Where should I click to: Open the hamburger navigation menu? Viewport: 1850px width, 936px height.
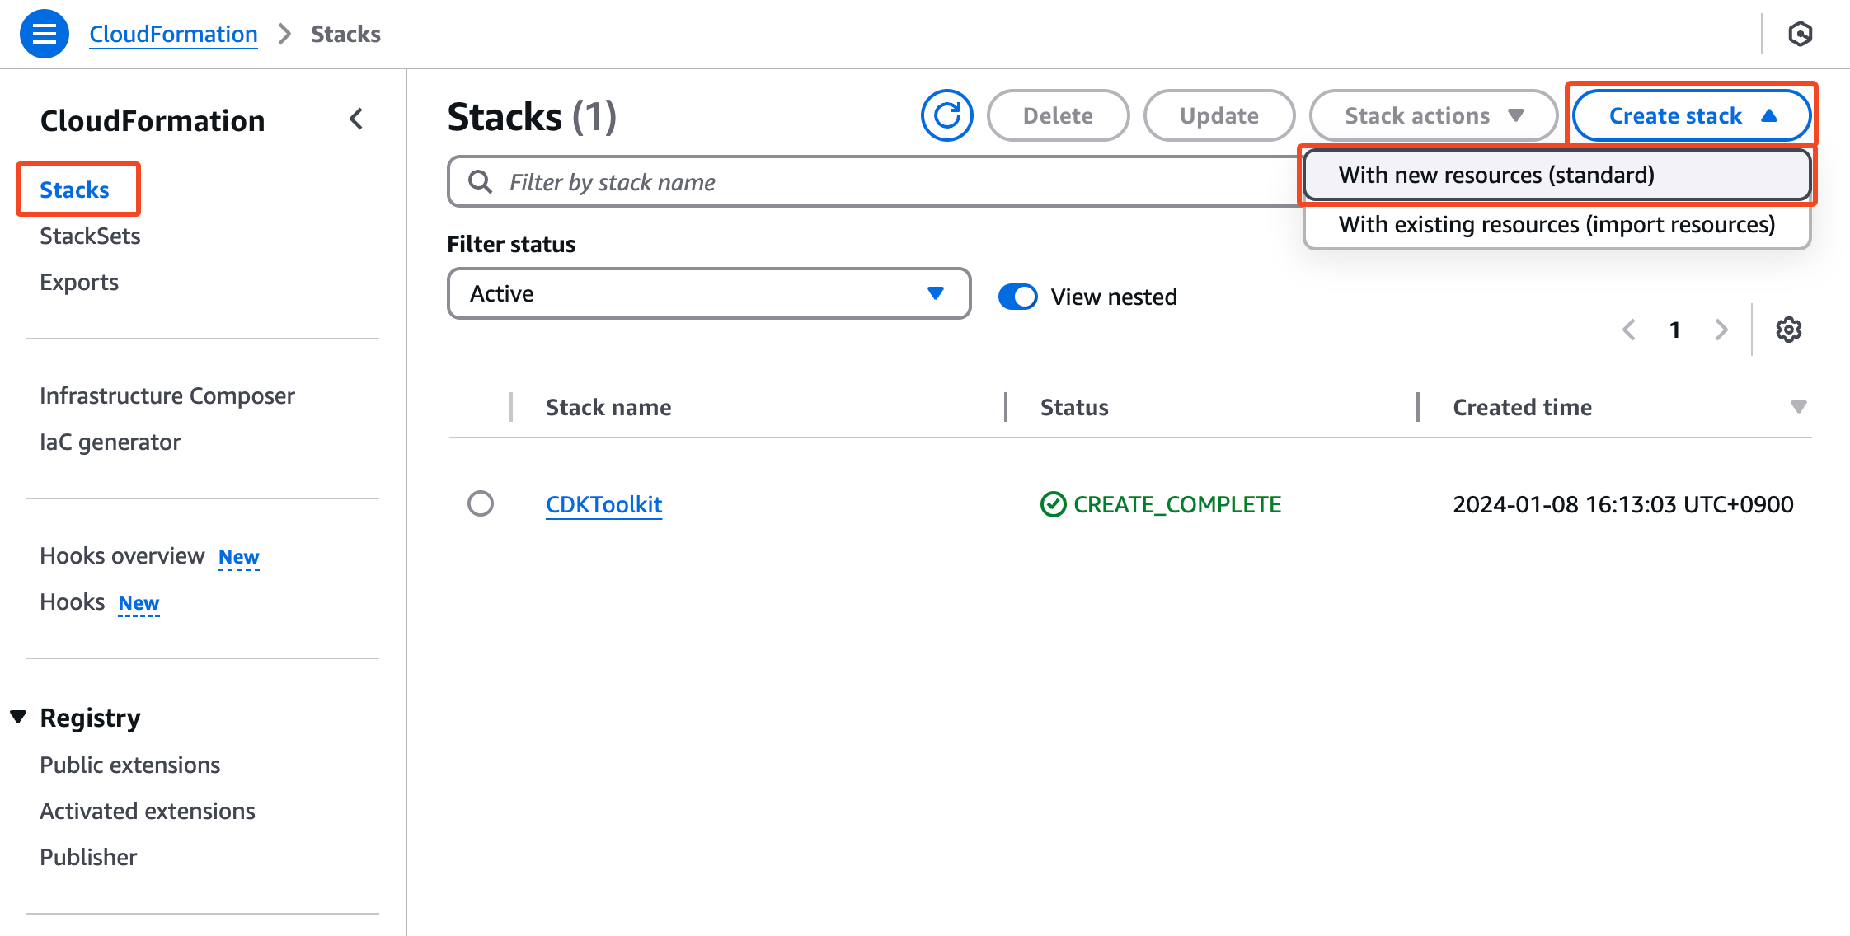44,34
